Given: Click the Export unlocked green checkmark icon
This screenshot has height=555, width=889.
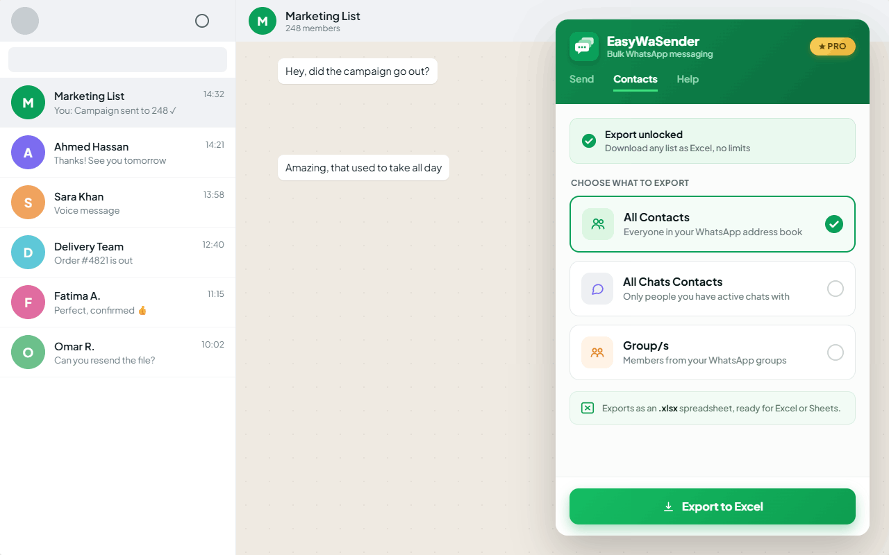Looking at the screenshot, I should [589, 141].
